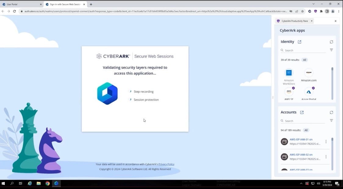Open Windows taskbar search
The width and height of the screenshot is (343, 189).
12,183
